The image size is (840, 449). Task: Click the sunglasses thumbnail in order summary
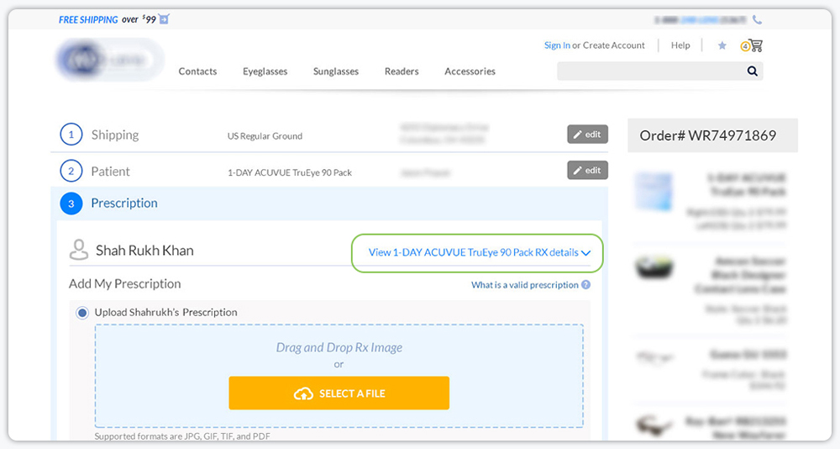click(654, 426)
